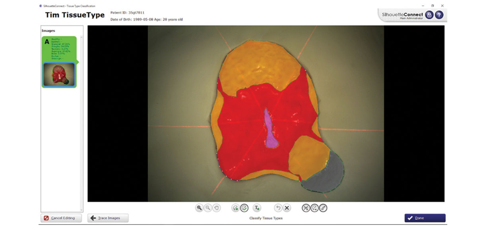Image resolution: width=489 pixels, height=230 pixels.
Task: Toggle the edit tissue region tool
Action: (244, 208)
